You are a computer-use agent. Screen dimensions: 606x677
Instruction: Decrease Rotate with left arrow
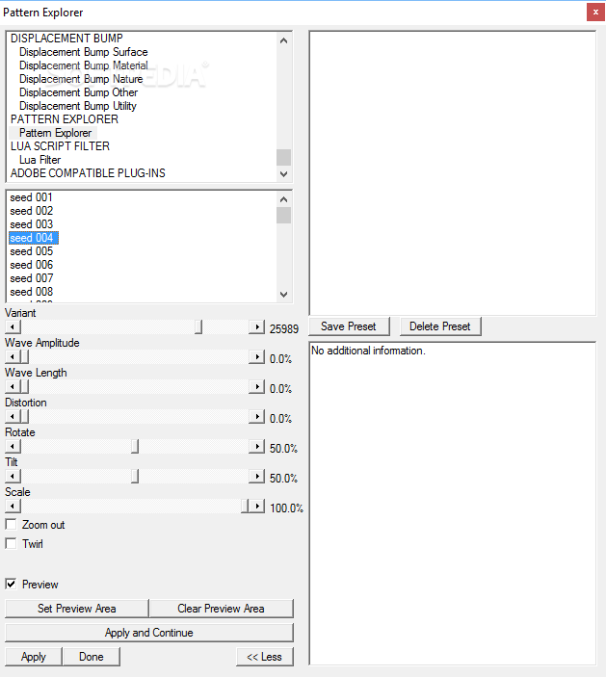(13, 446)
